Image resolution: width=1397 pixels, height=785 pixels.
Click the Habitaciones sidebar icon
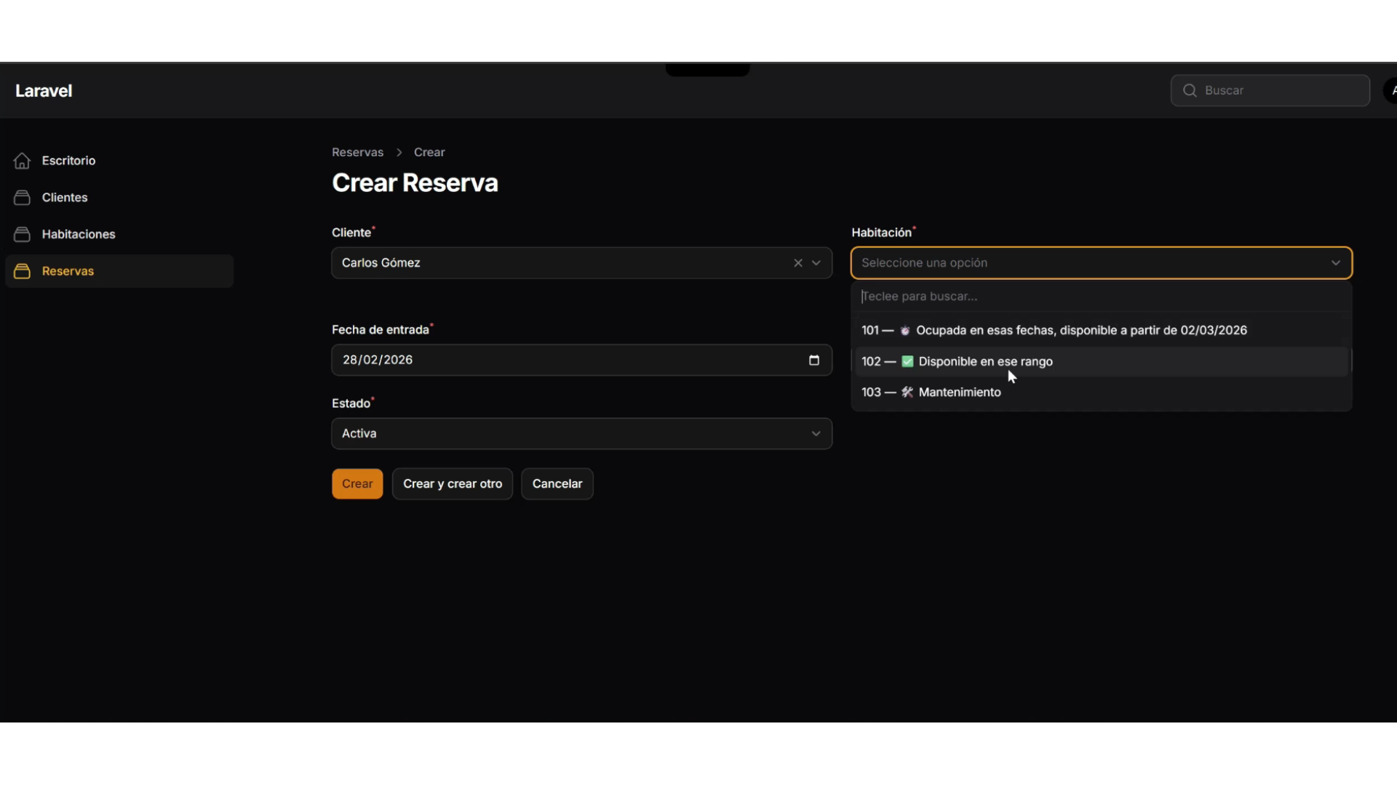tap(22, 234)
